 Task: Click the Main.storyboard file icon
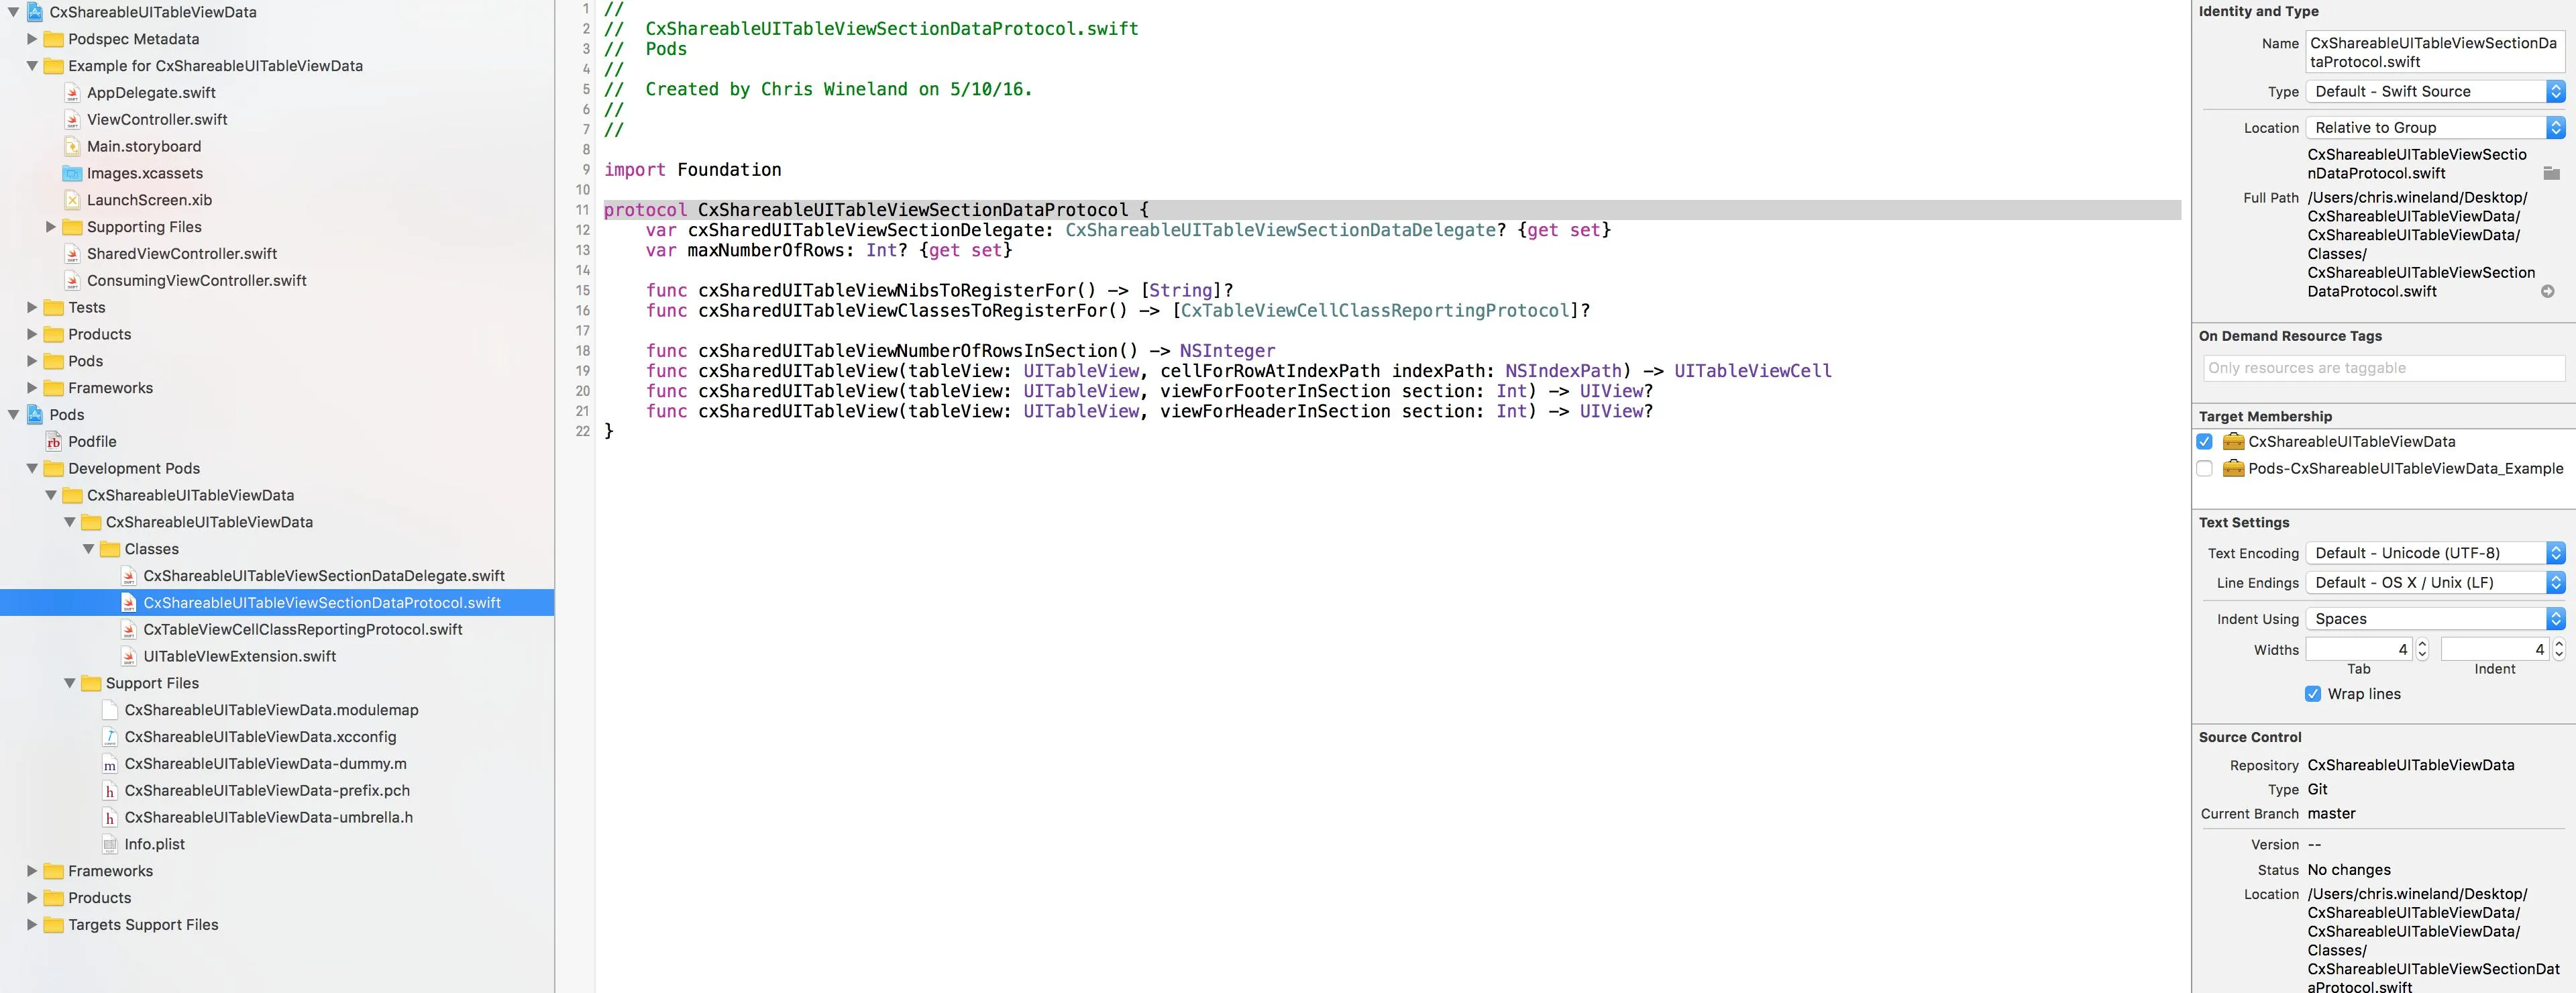click(x=72, y=146)
